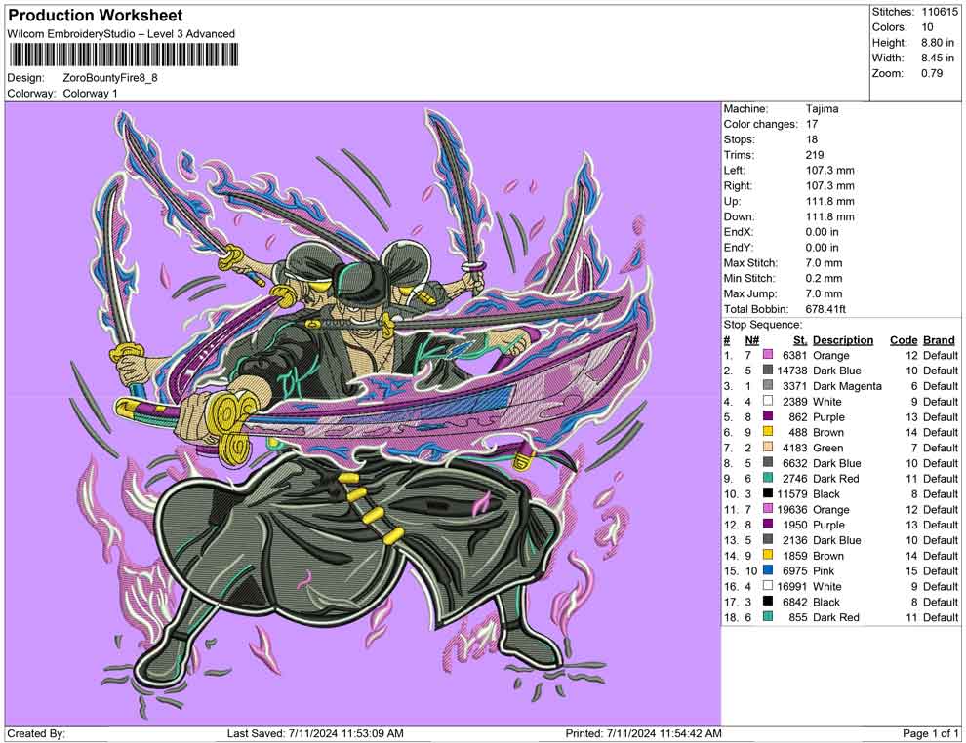Click the Dark Magenta swatch in row 3
The height and width of the screenshot is (743, 966).
click(769, 386)
